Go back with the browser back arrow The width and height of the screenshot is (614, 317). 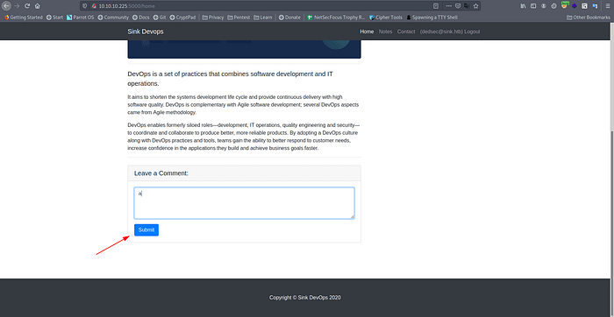pyautogui.click(x=7, y=6)
